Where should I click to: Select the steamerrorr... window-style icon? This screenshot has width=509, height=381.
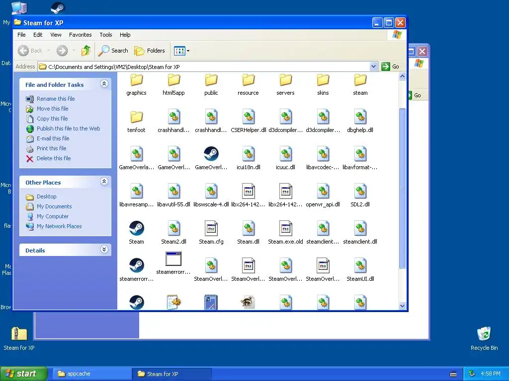click(x=173, y=259)
